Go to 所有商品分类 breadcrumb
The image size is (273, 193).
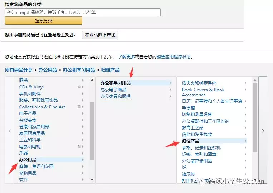[x=19, y=70]
